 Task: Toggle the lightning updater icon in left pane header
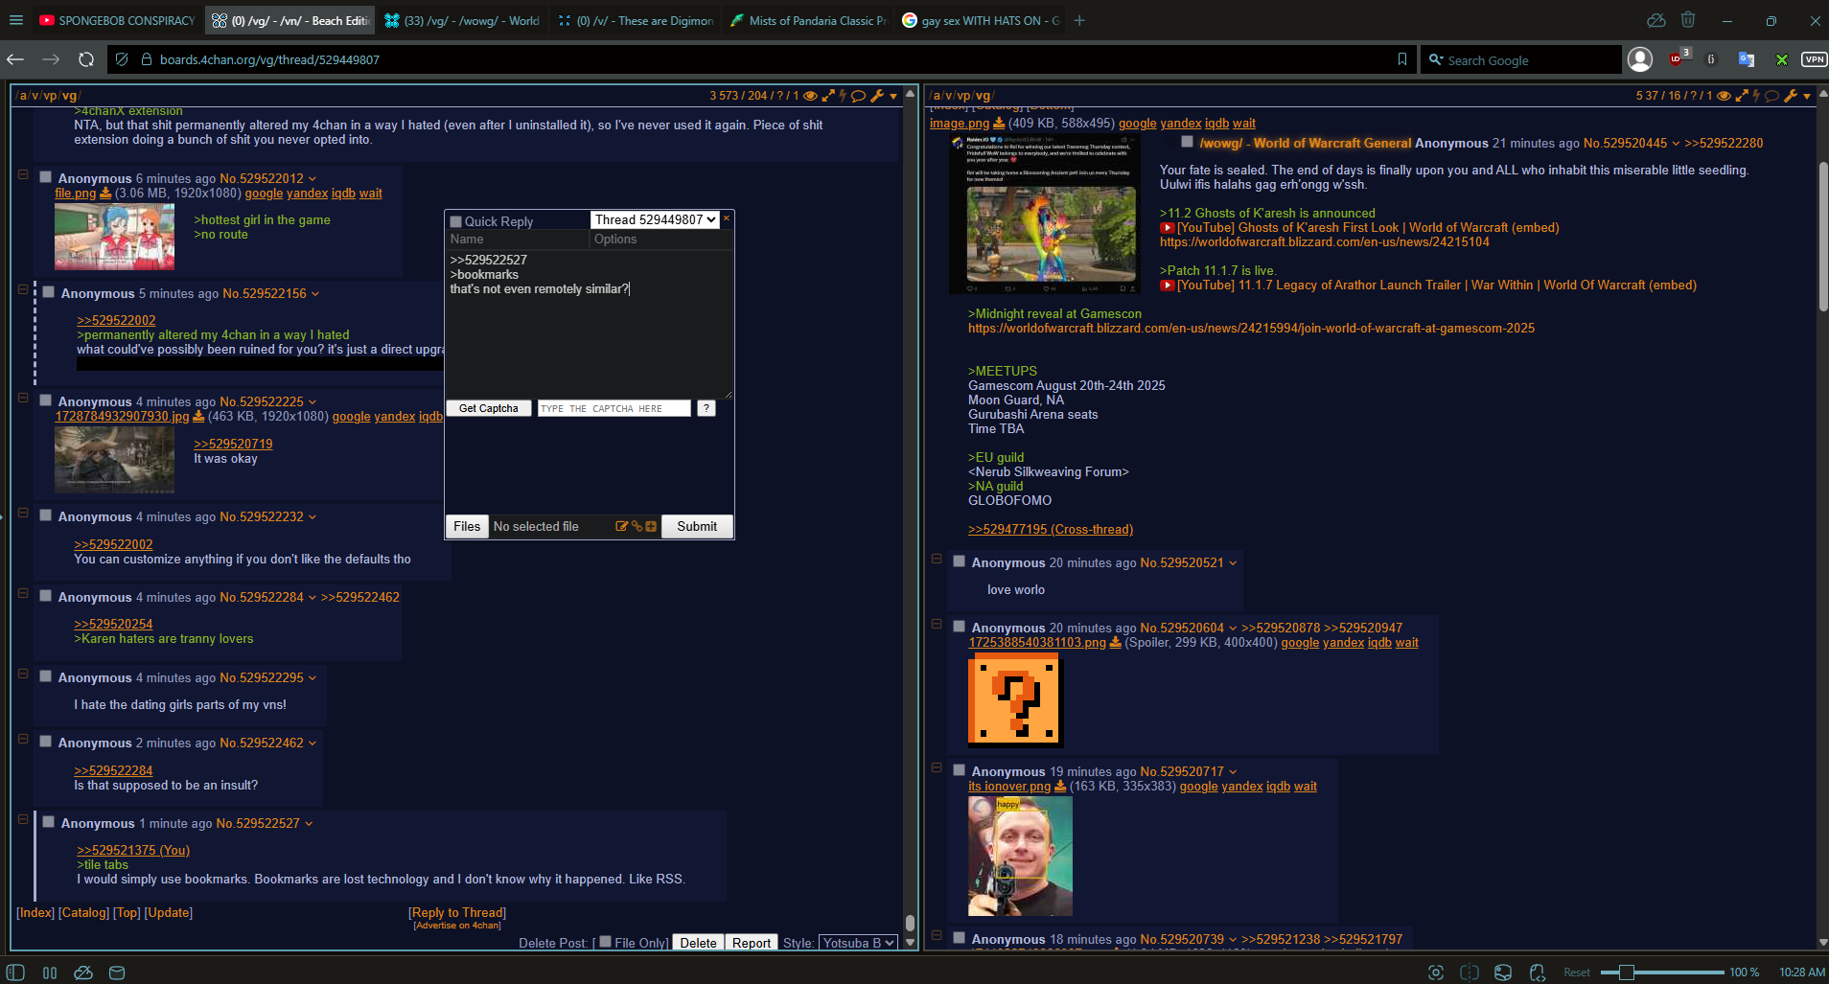point(843,96)
